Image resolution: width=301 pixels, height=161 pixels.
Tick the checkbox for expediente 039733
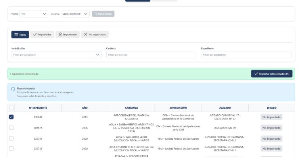point(11,149)
